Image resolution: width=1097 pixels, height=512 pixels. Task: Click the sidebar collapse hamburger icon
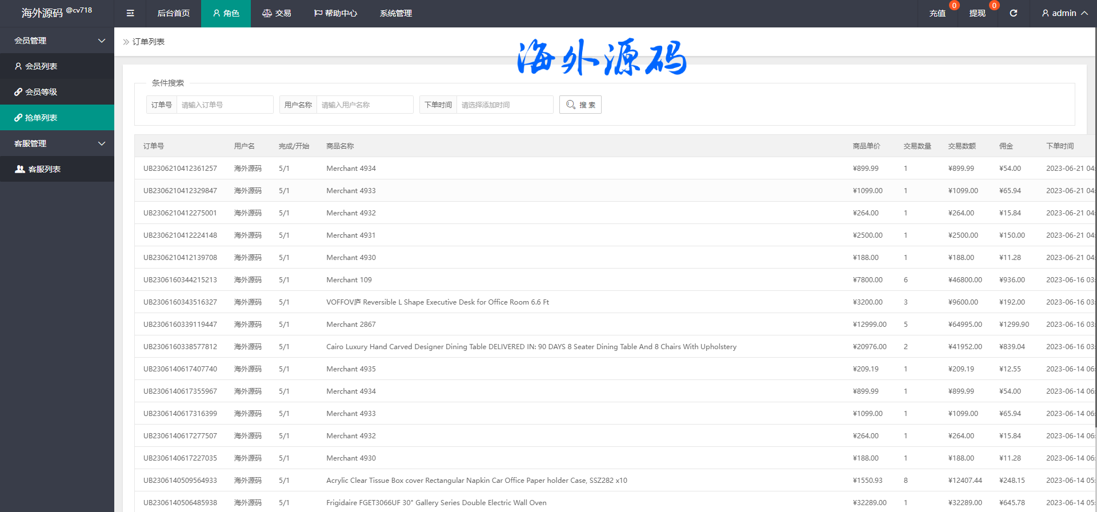coord(130,13)
